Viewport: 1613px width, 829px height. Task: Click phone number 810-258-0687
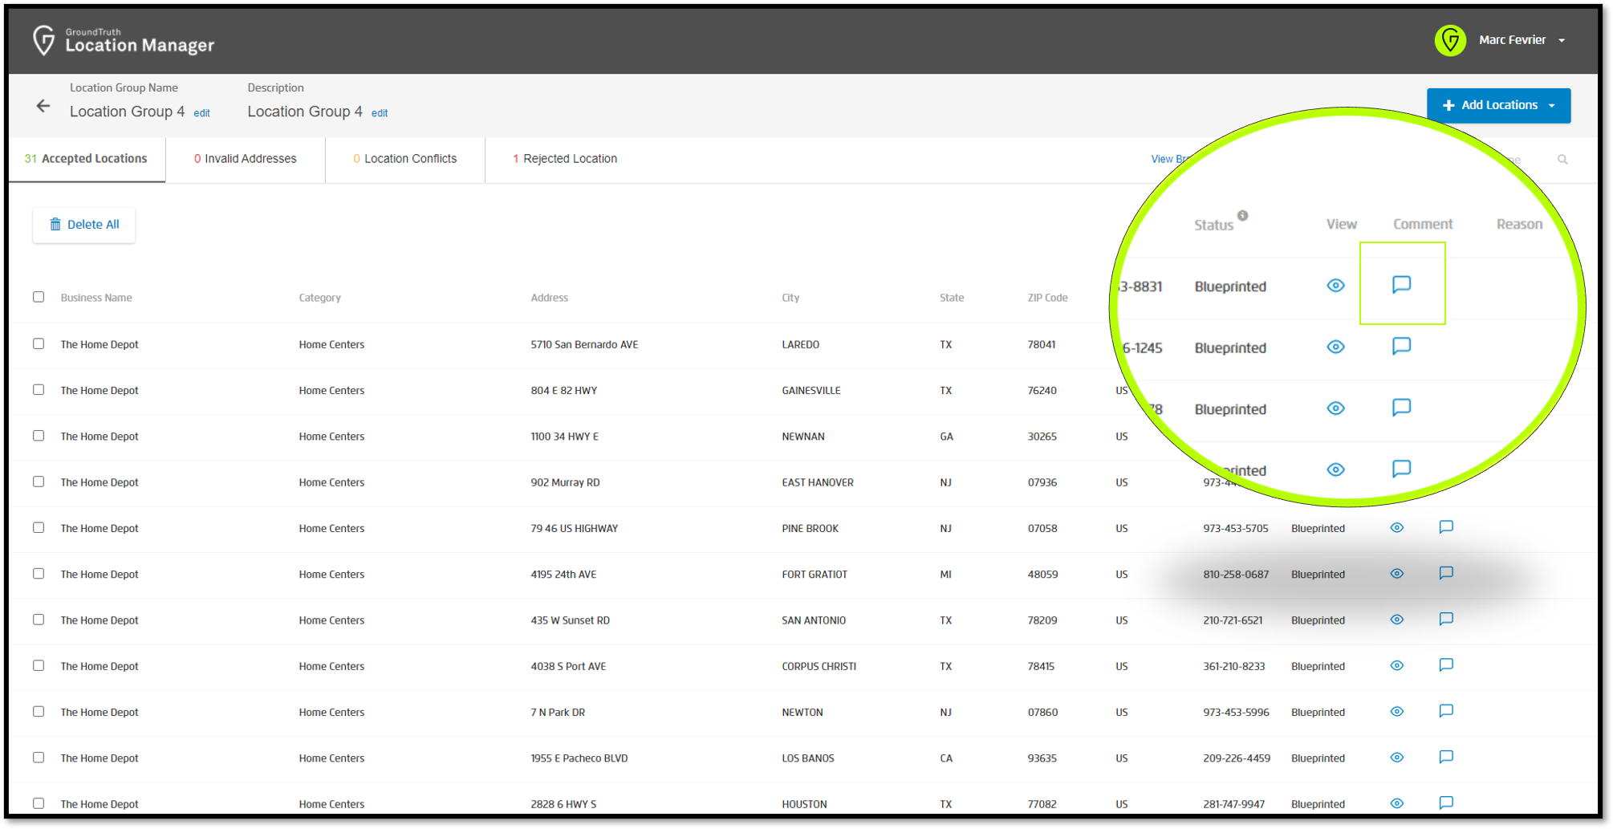click(x=1236, y=575)
